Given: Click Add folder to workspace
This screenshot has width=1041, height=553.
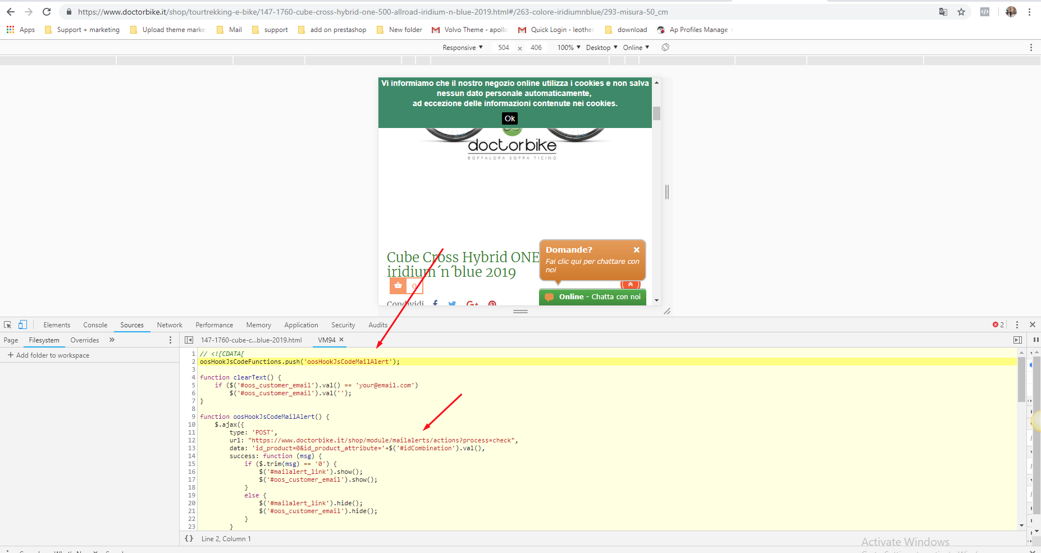Looking at the screenshot, I should point(48,355).
